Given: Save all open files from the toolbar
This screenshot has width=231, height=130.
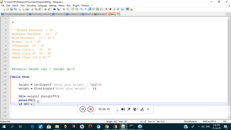Looking at the screenshot, I should point(15,9).
